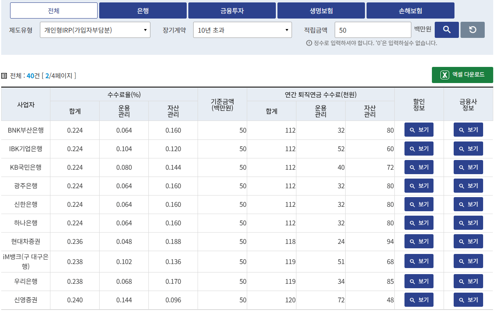494x312 pixels.
Task: Click the 적립금액 input field
Action: (x=373, y=29)
